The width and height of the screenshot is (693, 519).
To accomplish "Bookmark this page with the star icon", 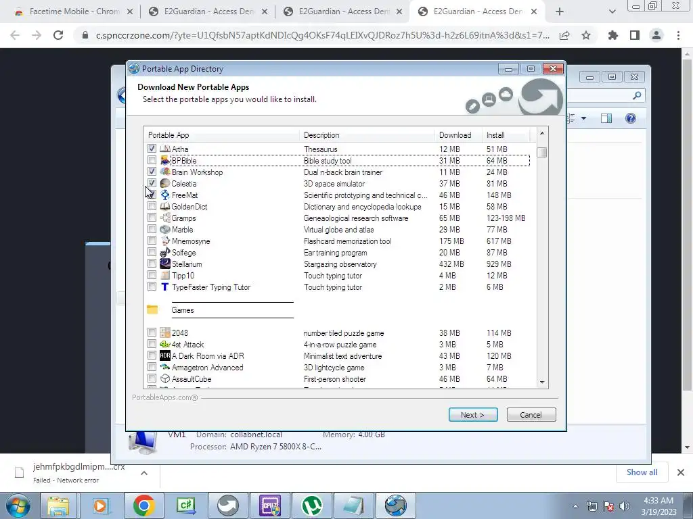I will click(x=586, y=35).
